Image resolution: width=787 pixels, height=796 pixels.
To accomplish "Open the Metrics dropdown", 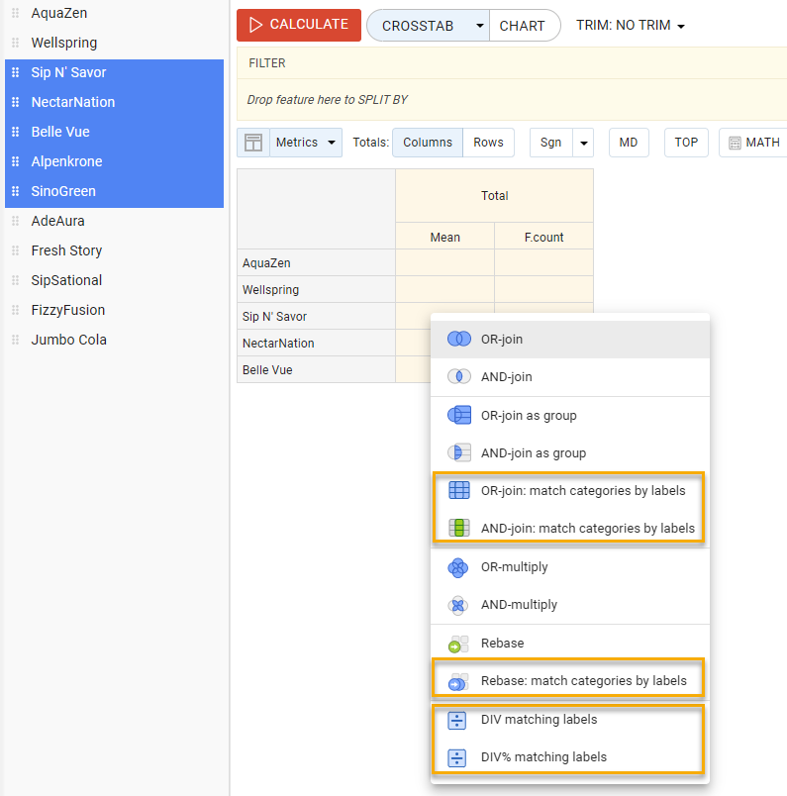I will [x=306, y=143].
